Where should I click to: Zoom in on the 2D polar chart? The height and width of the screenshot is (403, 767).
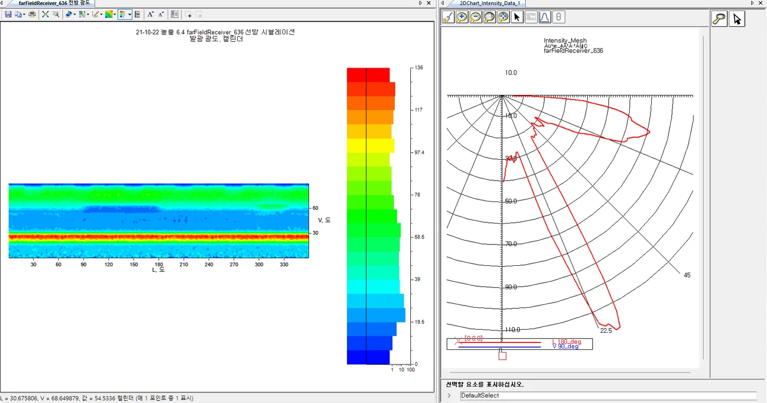[462, 17]
